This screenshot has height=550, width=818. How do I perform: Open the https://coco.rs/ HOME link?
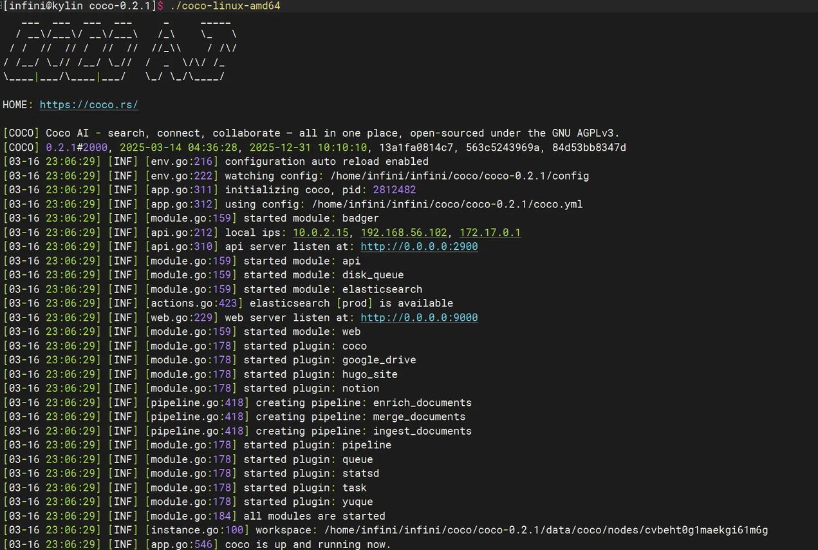pos(89,105)
